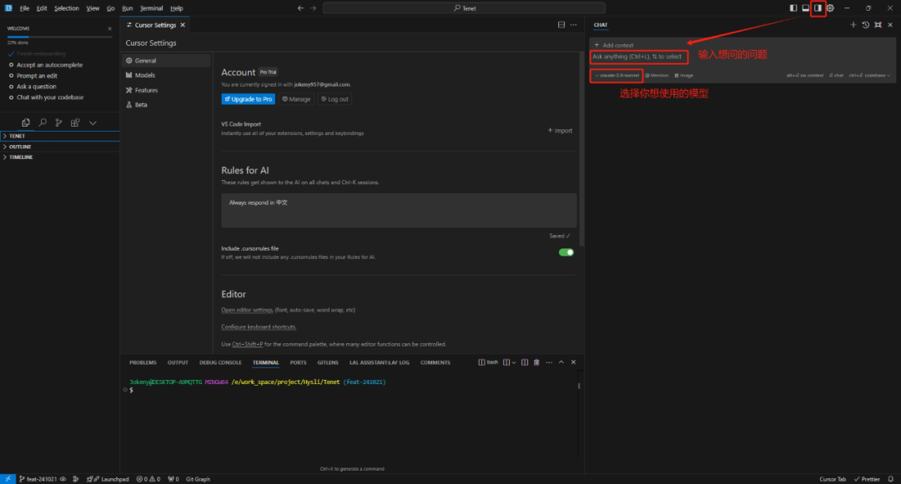Toggle the bottom panel layout icon
Viewport: 901px width, 484px height.
pyautogui.click(x=806, y=8)
